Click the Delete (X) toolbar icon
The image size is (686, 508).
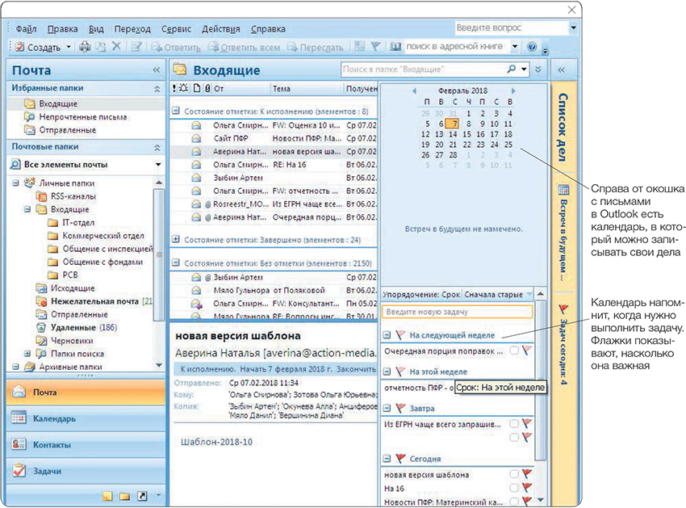pyautogui.click(x=116, y=47)
